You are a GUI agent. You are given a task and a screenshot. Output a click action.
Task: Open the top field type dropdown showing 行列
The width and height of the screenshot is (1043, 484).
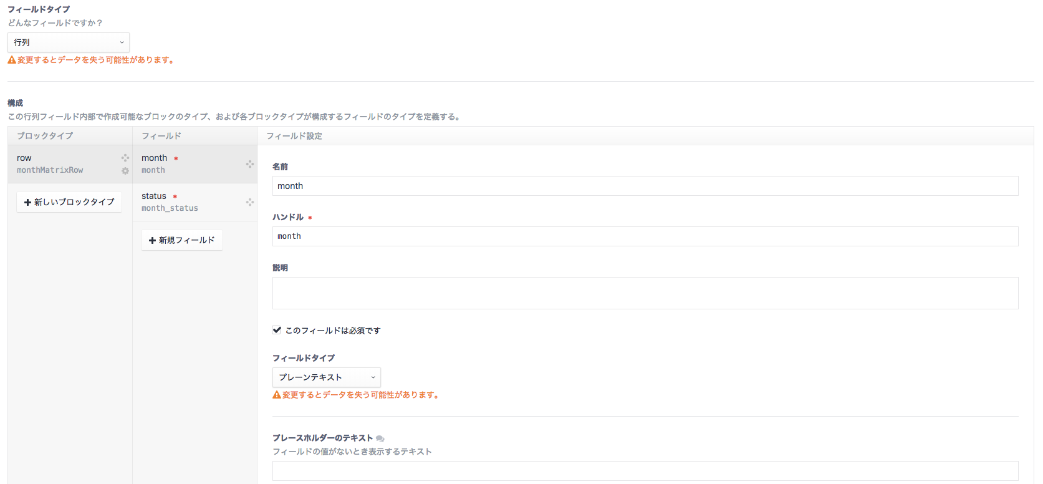(x=69, y=42)
